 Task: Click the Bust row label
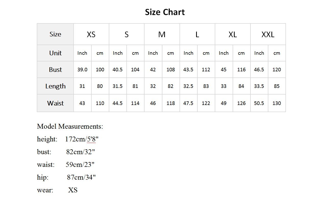click(55, 70)
